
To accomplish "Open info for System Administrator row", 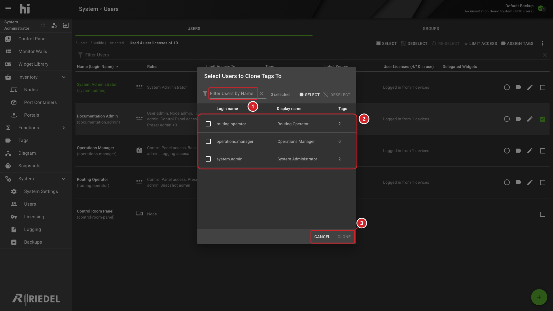I will point(507,87).
